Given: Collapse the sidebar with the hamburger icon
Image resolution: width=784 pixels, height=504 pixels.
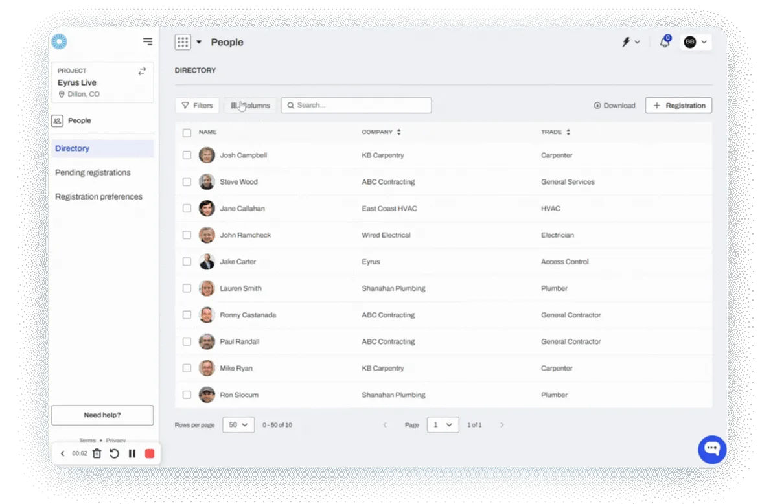Looking at the screenshot, I should 148,41.
